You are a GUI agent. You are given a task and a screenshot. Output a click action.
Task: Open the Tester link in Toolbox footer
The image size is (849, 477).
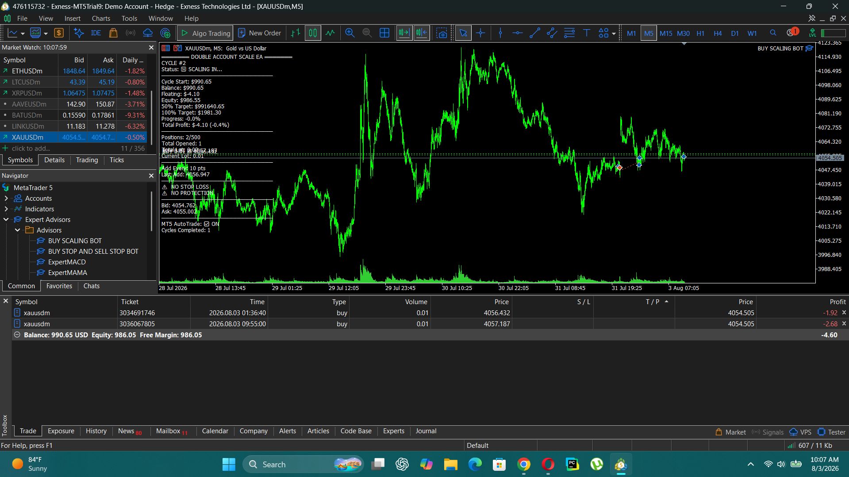pos(832,432)
